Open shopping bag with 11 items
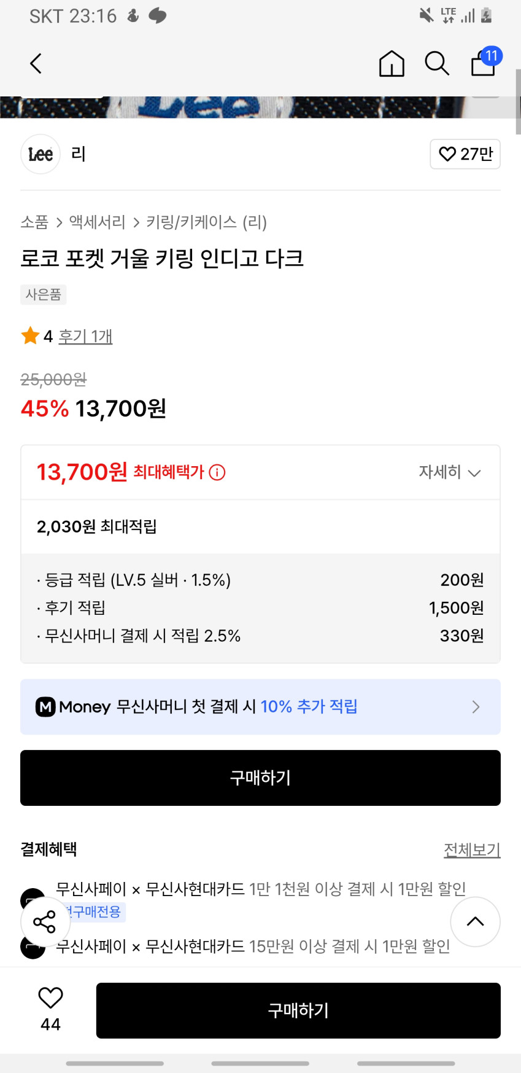This screenshot has width=521, height=1073. (x=484, y=63)
